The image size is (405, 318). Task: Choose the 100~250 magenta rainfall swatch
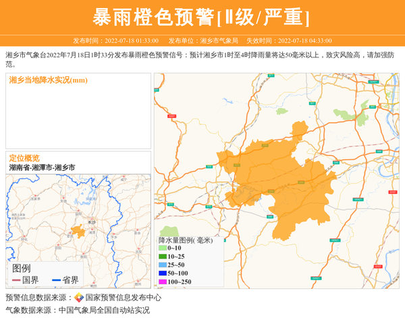[x=162, y=282]
